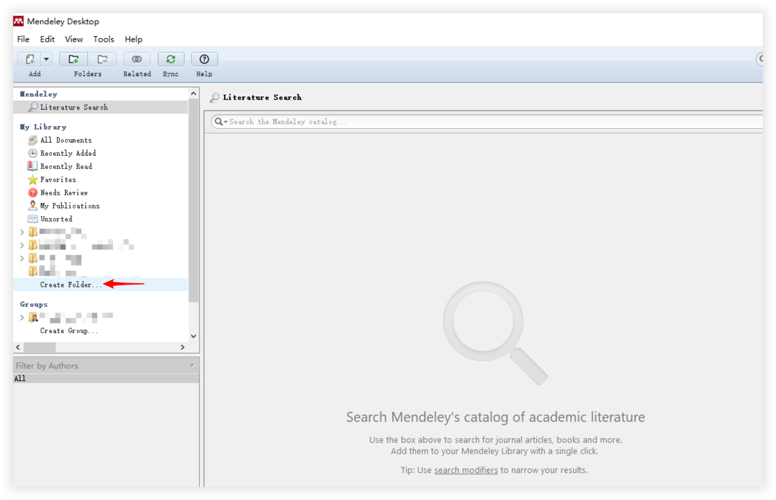This screenshot has width=776, height=500.
Task: Click the My Publications person icon
Action: coord(33,206)
